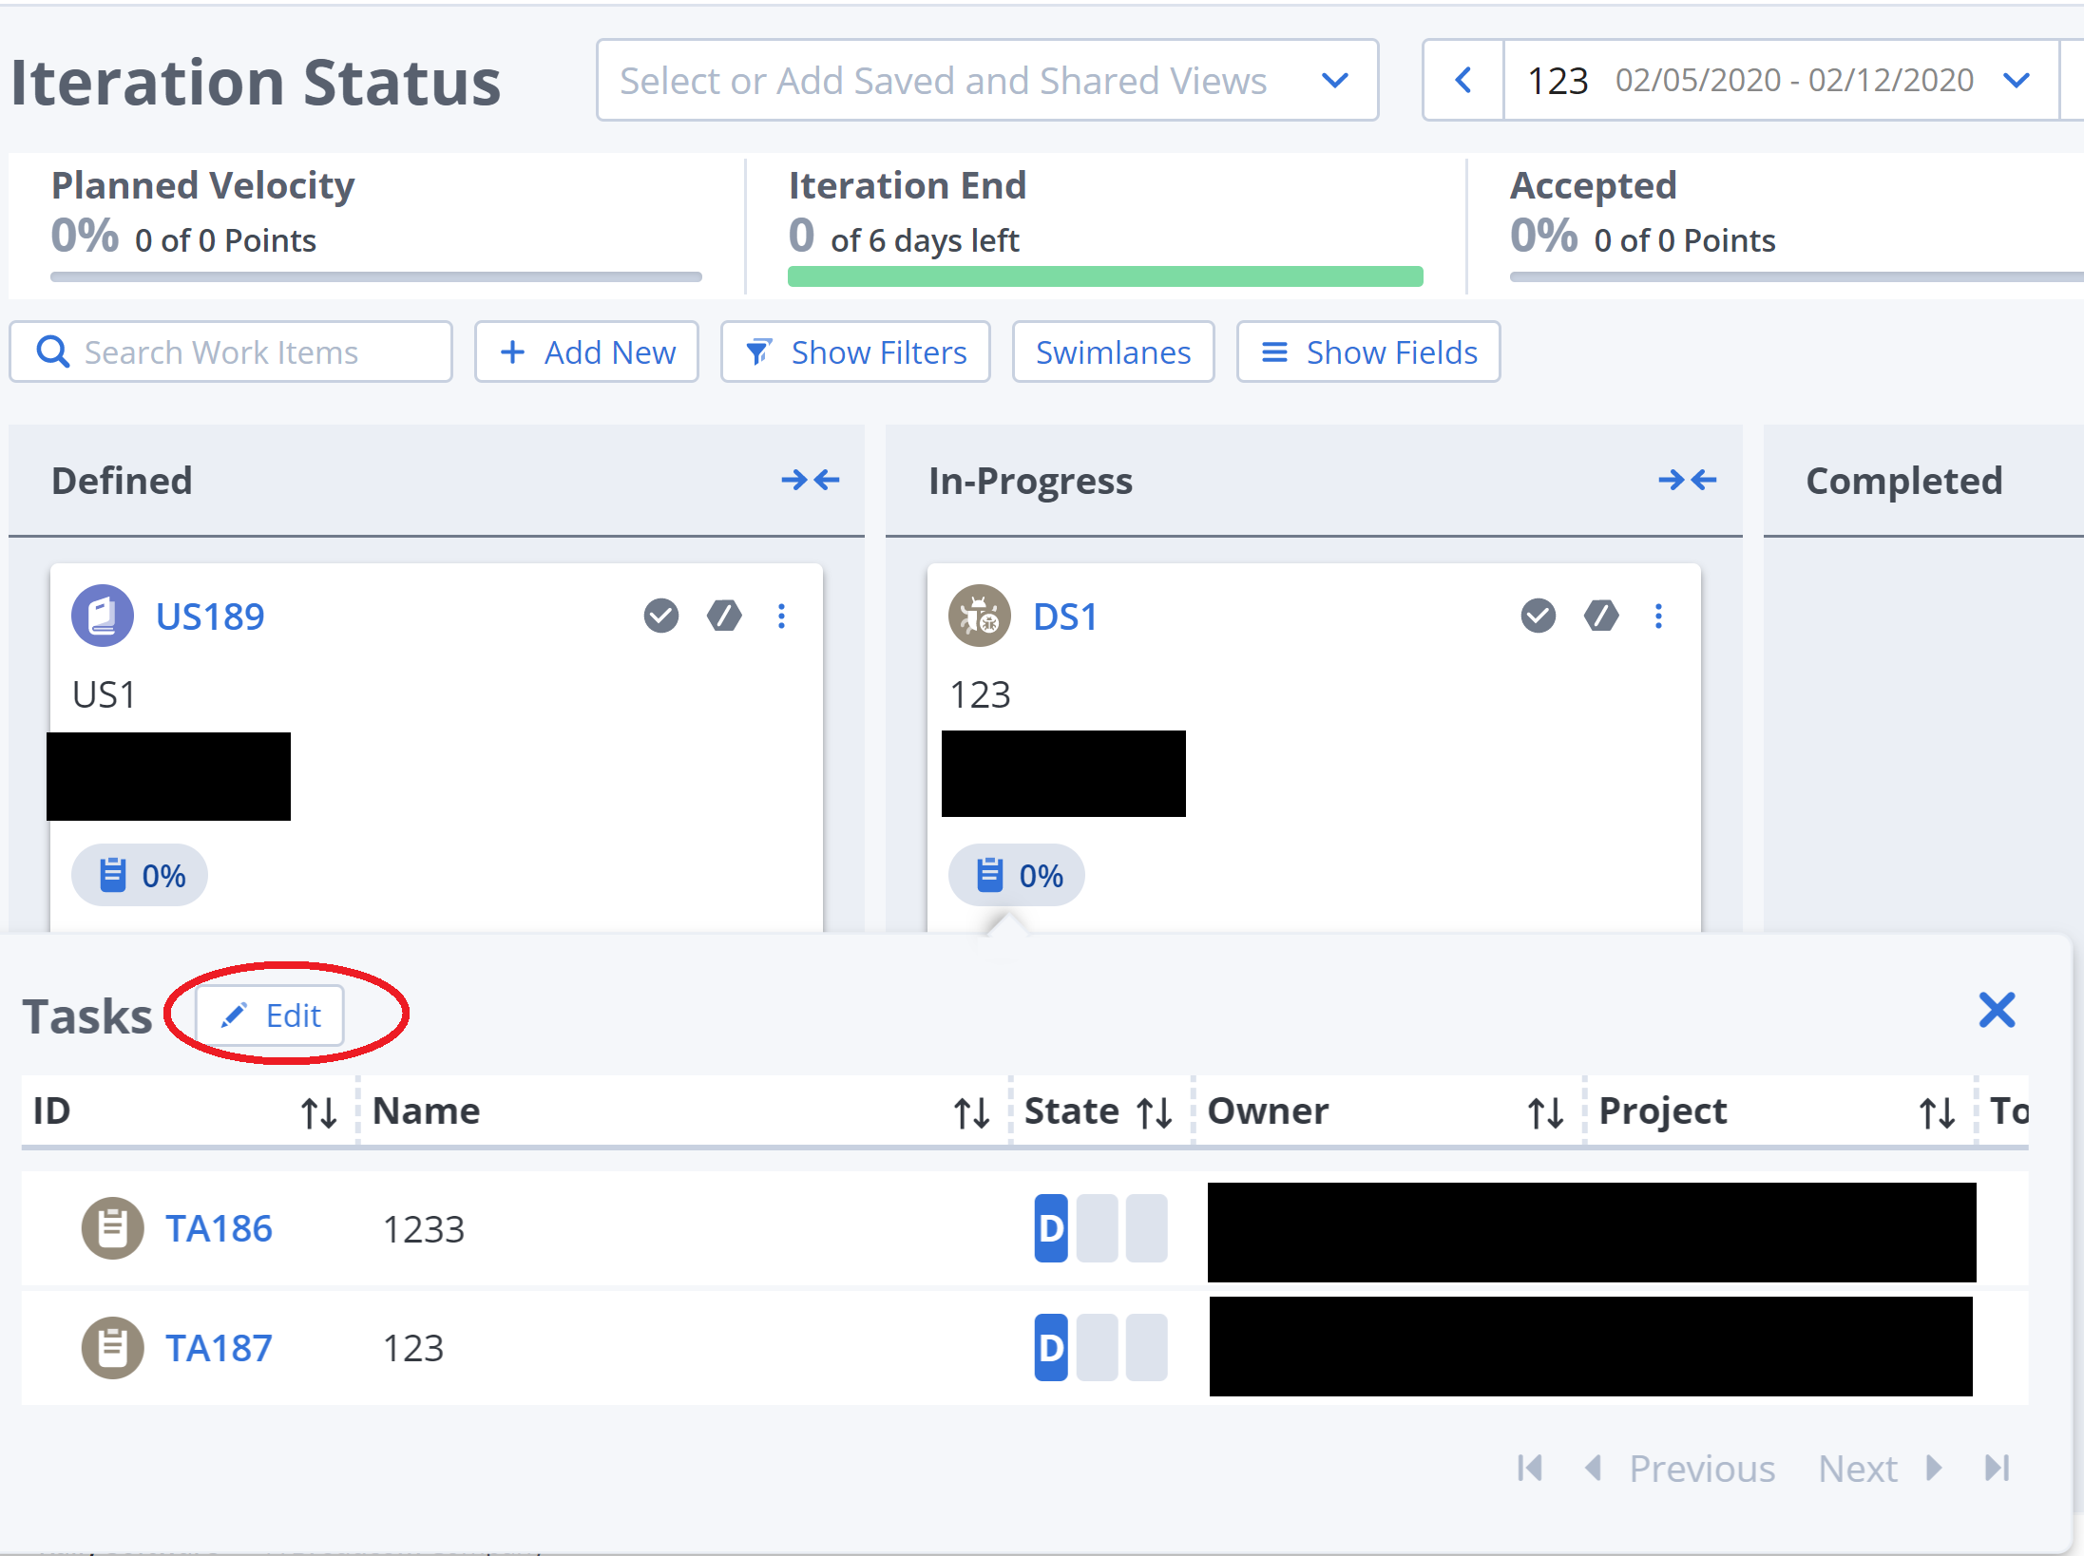The height and width of the screenshot is (1556, 2084).
Task: Open the three-dot menu on US189 card
Action: [x=781, y=616]
